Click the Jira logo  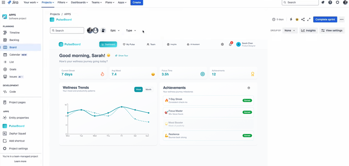(13, 2)
